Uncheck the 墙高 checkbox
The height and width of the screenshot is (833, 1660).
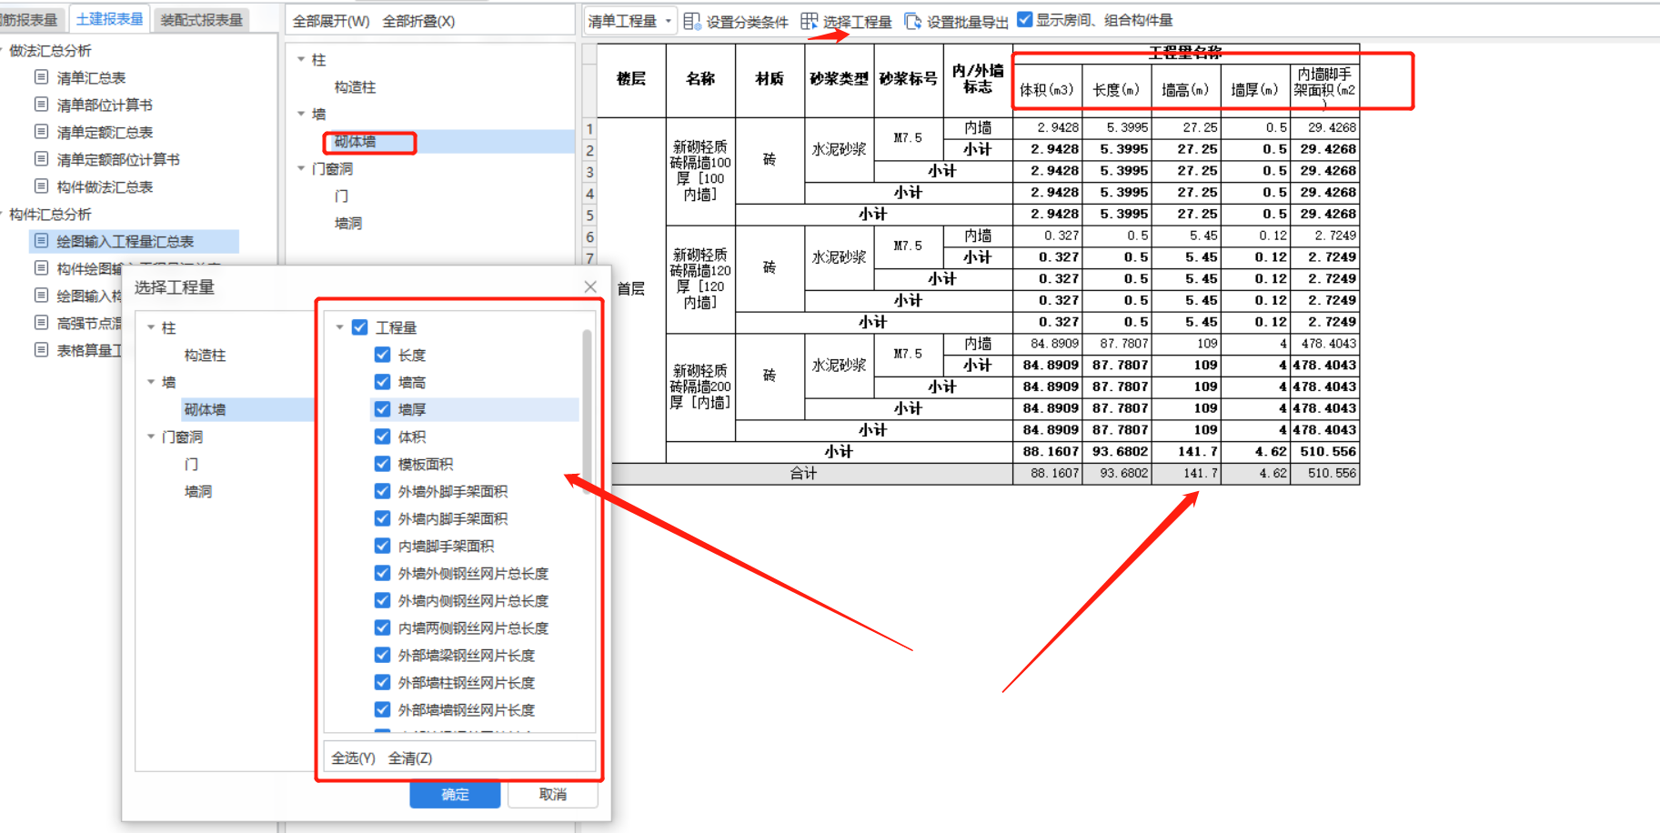tap(383, 382)
